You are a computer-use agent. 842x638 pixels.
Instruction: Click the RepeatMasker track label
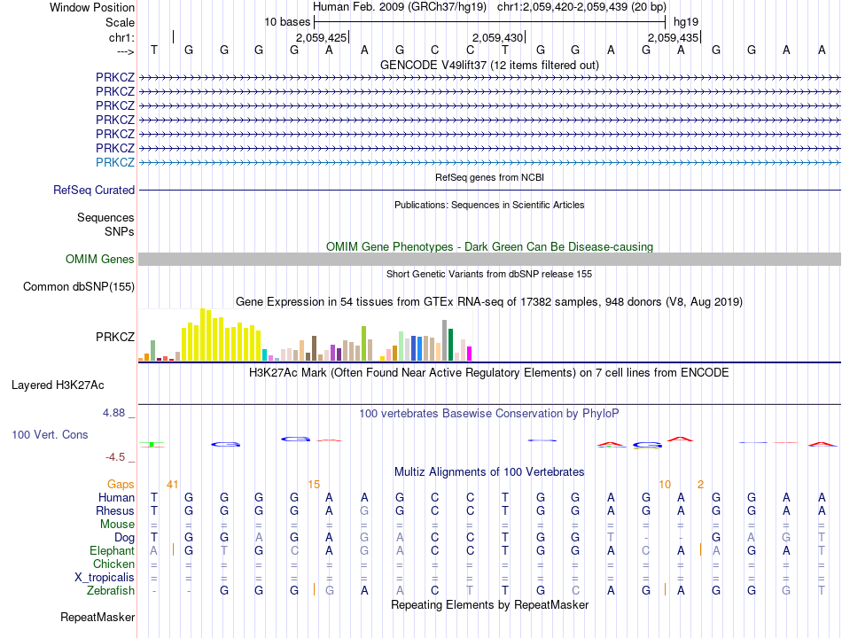pyautogui.click(x=97, y=617)
